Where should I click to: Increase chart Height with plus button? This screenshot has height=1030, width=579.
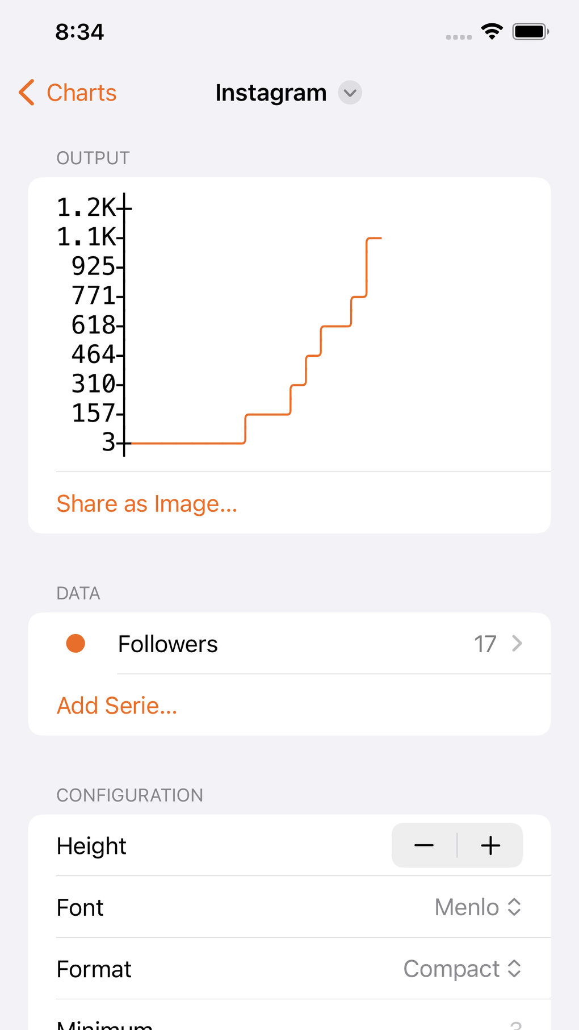[x=490, y=845]
